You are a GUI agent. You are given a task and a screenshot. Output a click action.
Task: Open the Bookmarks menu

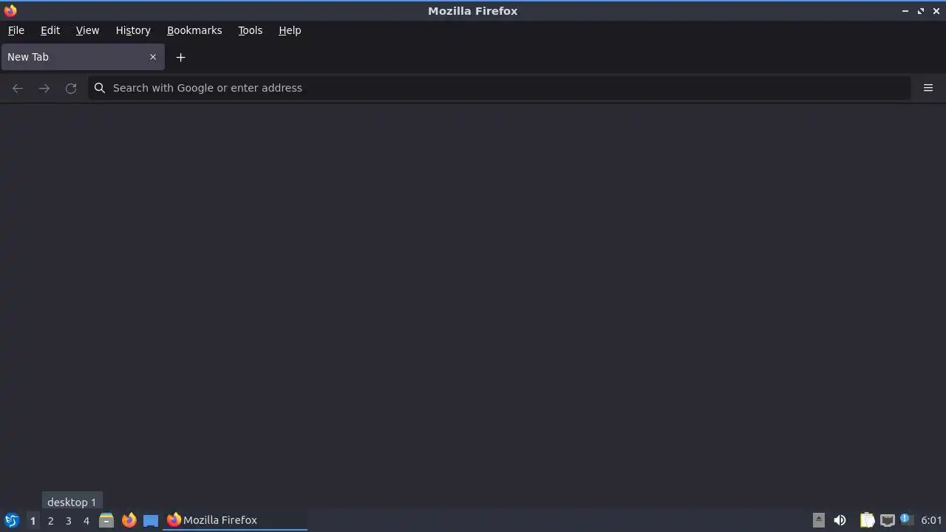pos(194,30)
